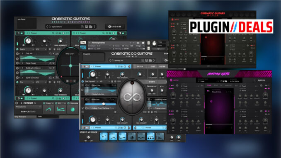Open DIST effect tile in Infinity FX bar

(132, 136)
